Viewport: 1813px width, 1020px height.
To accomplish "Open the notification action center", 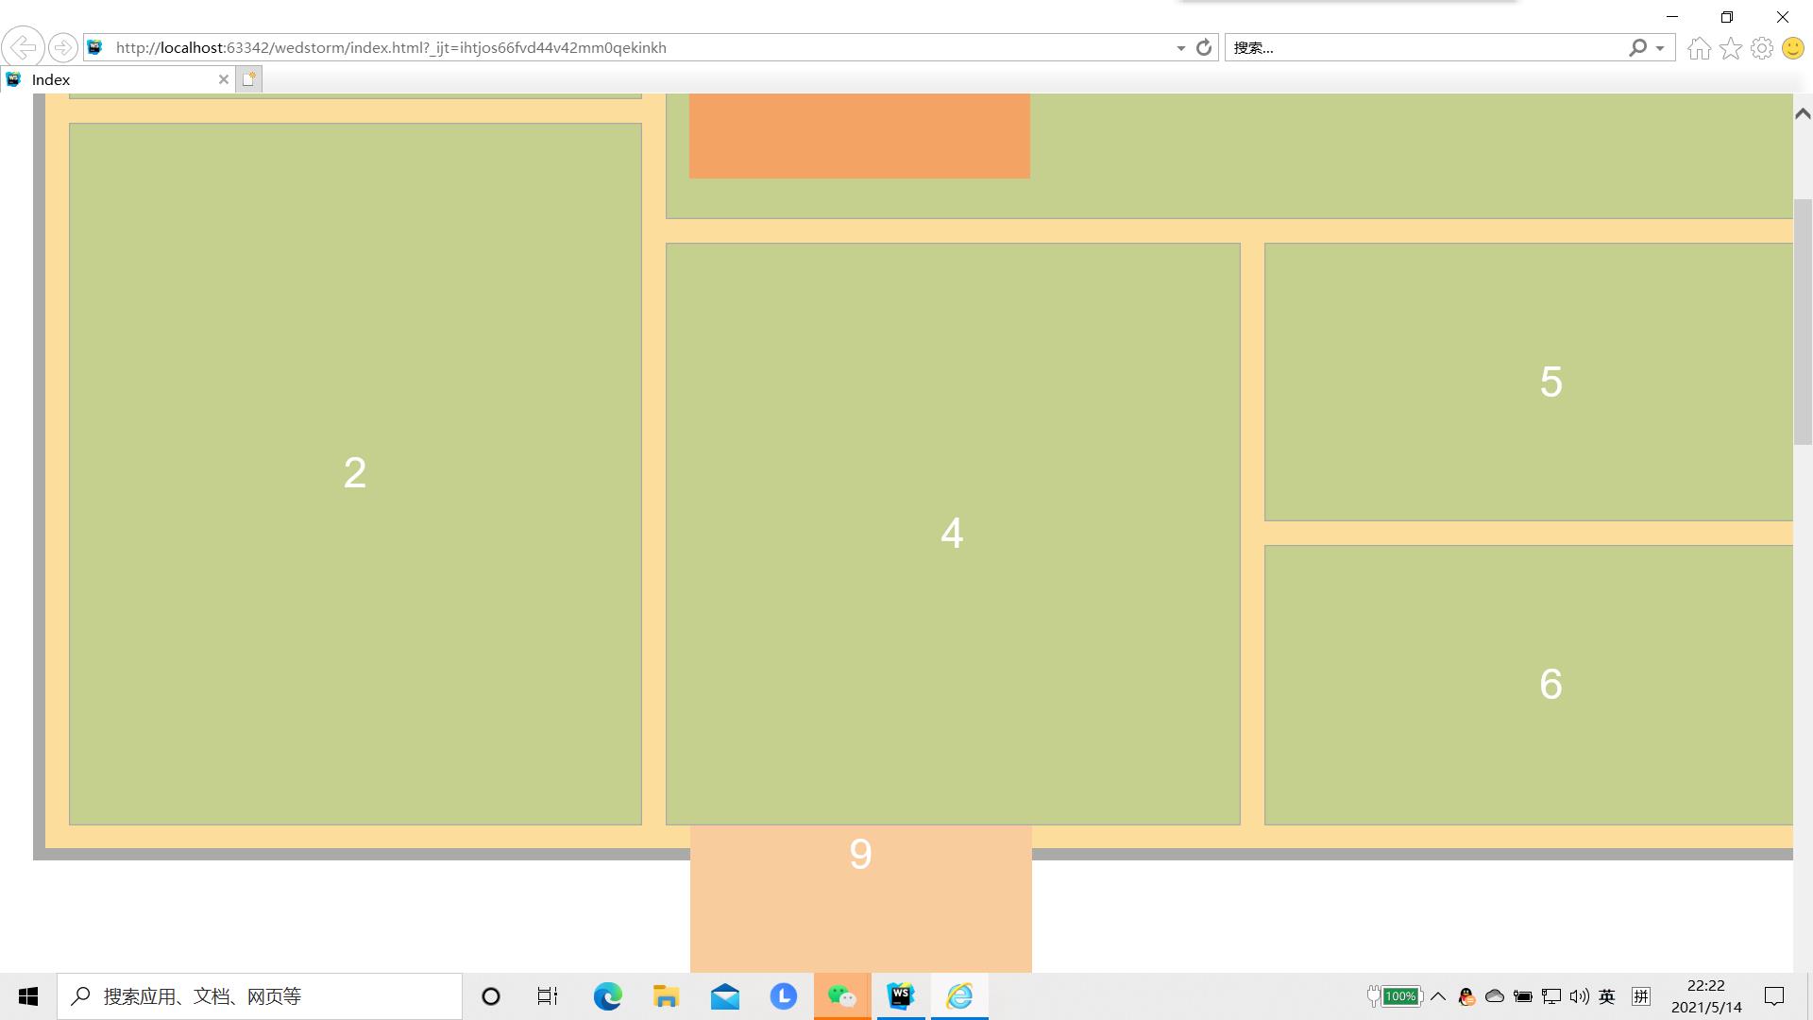I will click(x=1774, y=996).
